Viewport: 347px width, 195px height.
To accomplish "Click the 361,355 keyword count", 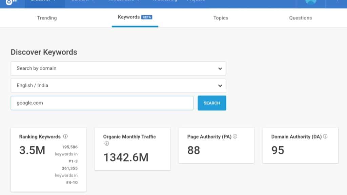I will coord(70,168).
